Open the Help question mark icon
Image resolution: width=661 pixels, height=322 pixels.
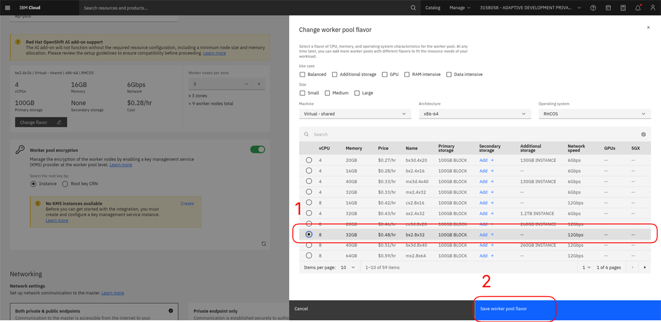[x=593, y=8]
